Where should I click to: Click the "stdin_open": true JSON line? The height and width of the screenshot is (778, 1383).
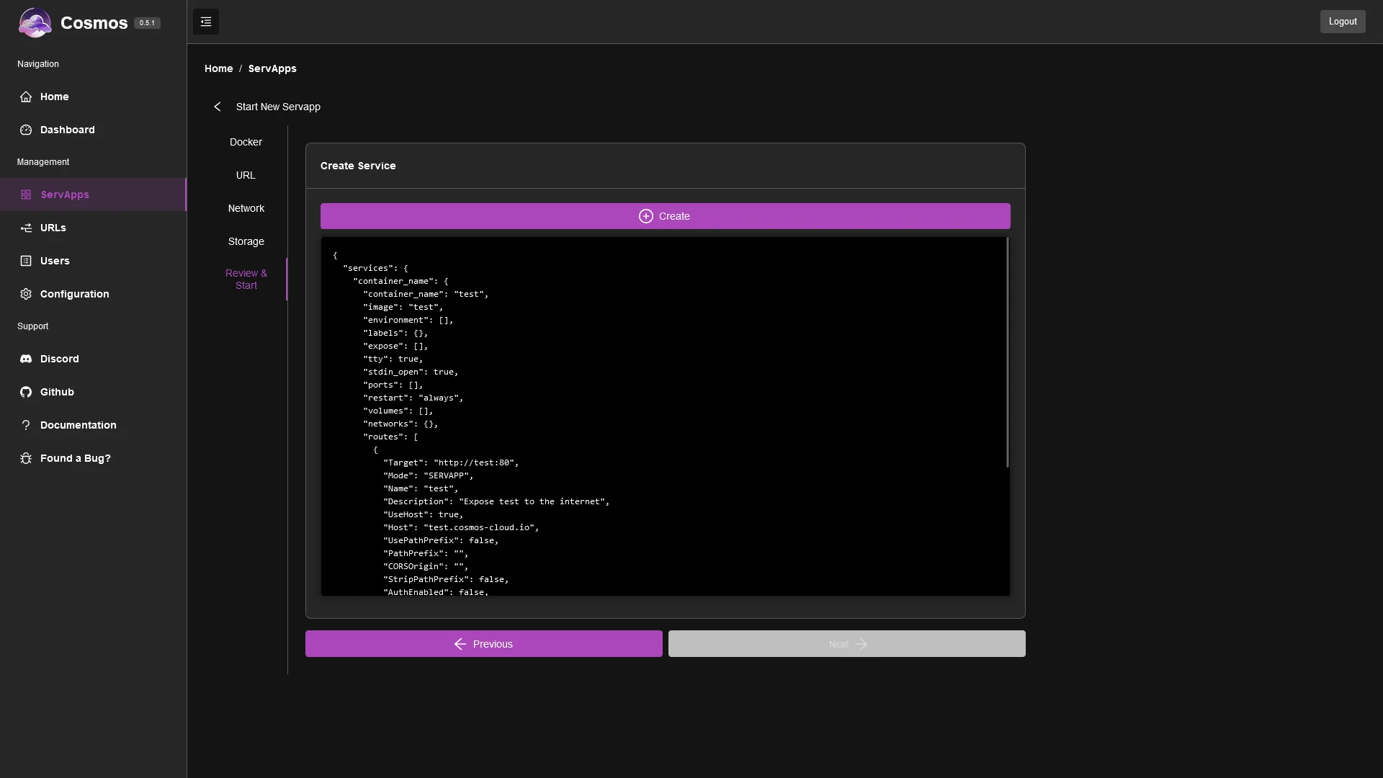[x=411, y=372]
